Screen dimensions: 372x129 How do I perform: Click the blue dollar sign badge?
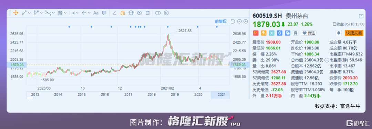click(280, 33)
